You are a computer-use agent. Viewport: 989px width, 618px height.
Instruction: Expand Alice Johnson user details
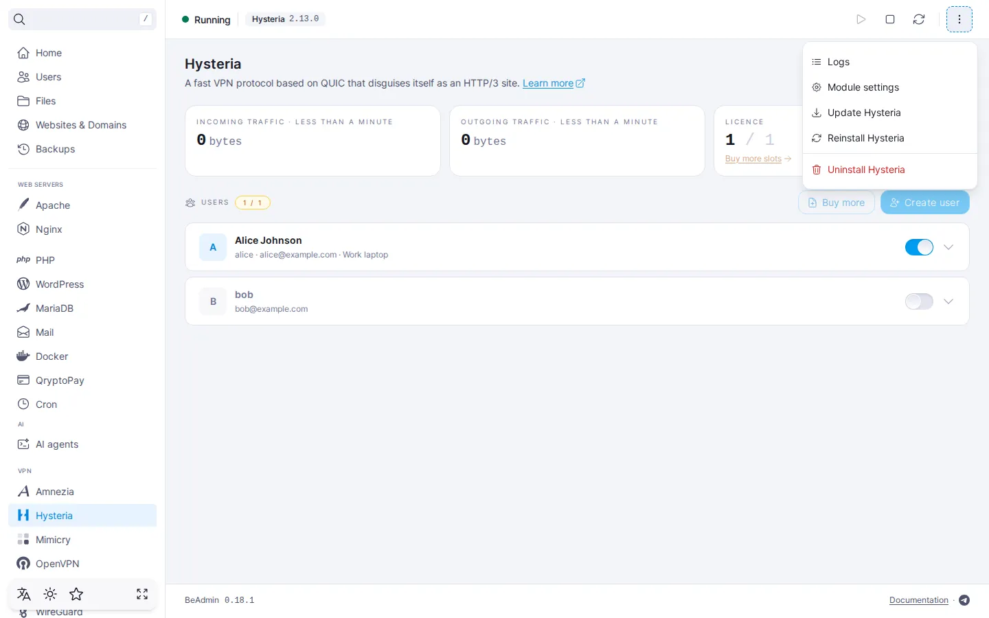click(x=948, y=247)
